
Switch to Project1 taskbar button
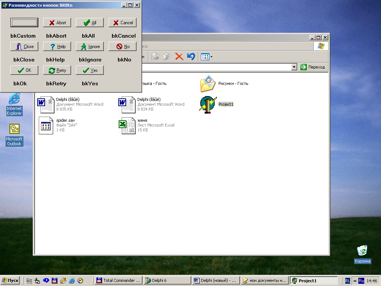[314, 280]
